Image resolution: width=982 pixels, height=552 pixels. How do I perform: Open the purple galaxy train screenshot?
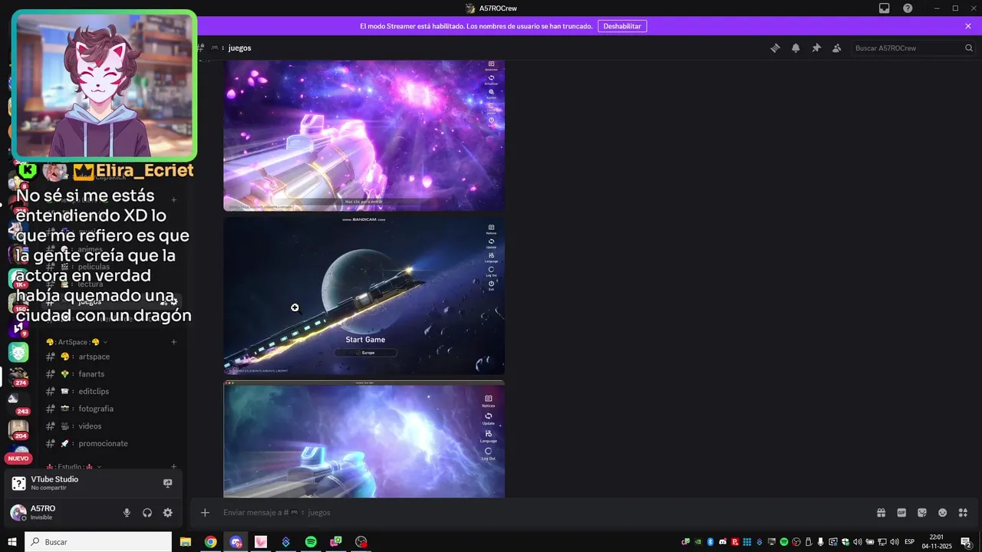point(364,135)
